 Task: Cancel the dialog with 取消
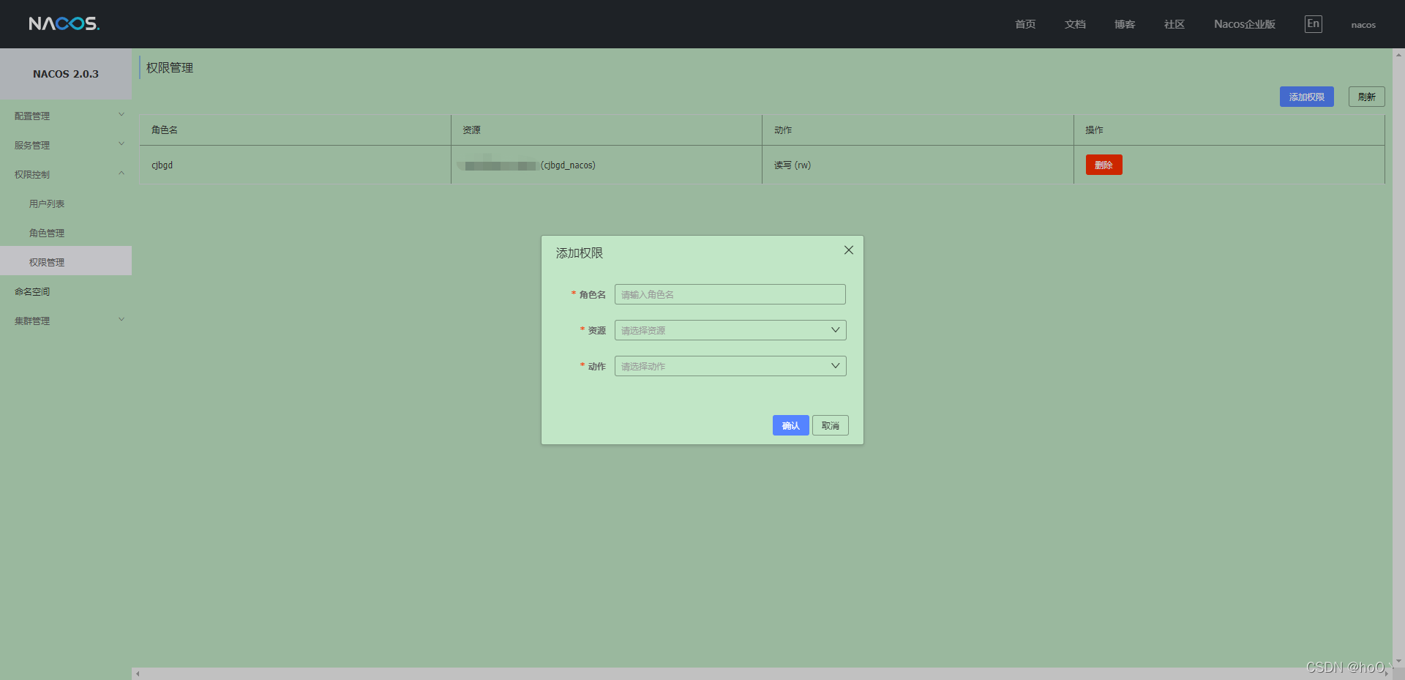coord(831,425)
